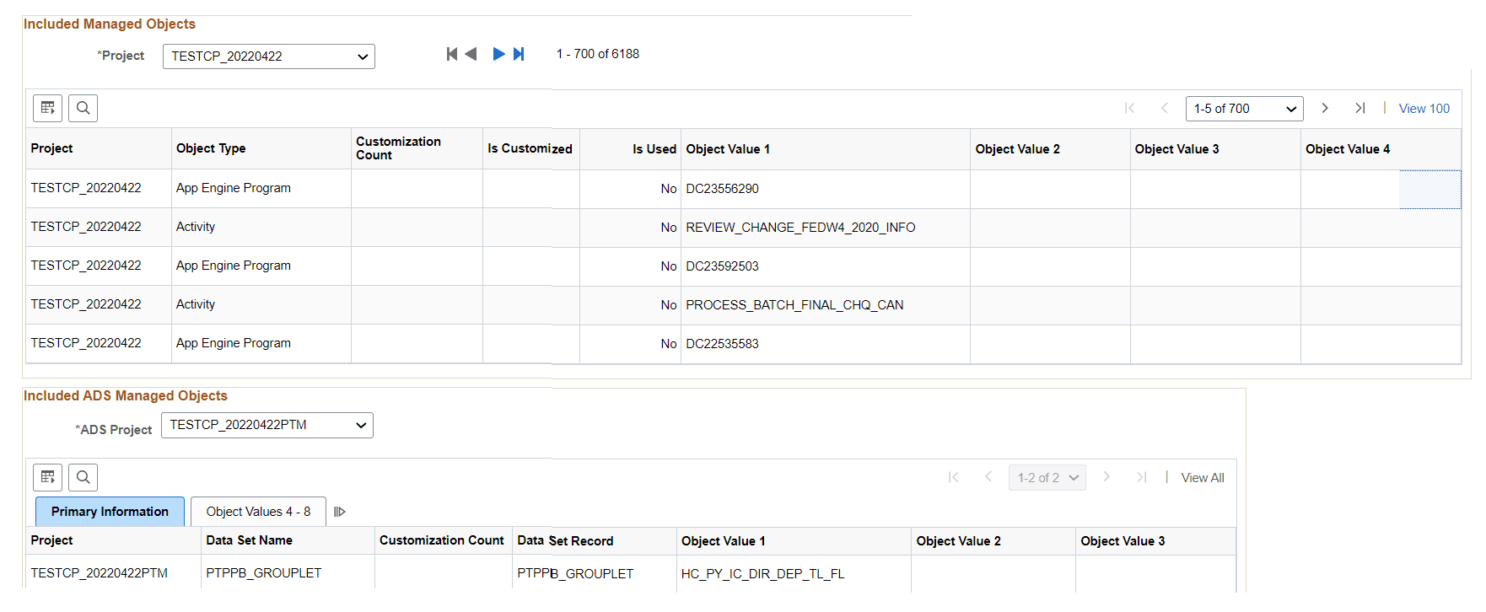This screenshot has height=612, width=1486.
Task: Go to previous set of managed objects
Action: click(471, 54)
